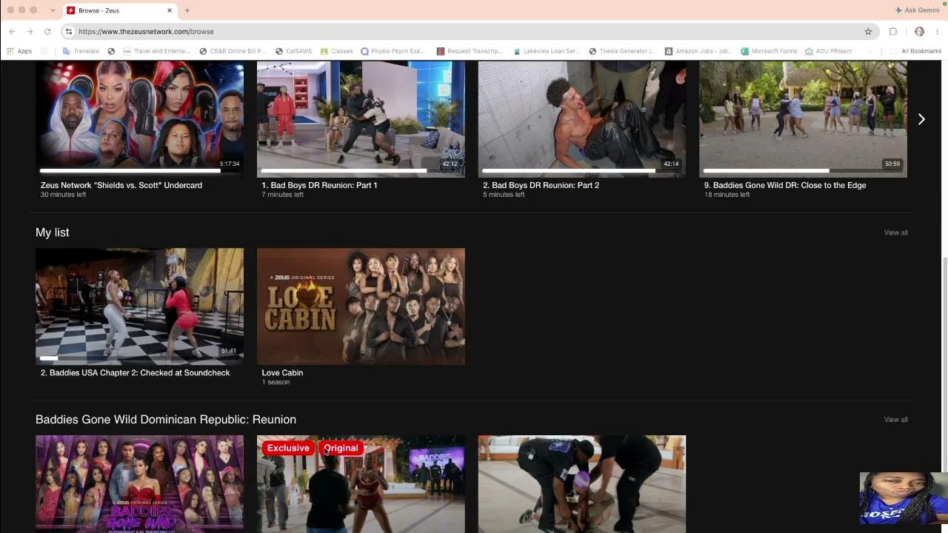948x533 pixels.
Task: Open the Microsoft Forms bookmark
Action: [769, 51]
